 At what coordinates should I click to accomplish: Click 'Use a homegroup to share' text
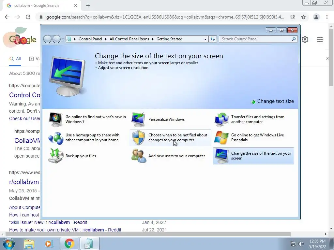point(92,138)
